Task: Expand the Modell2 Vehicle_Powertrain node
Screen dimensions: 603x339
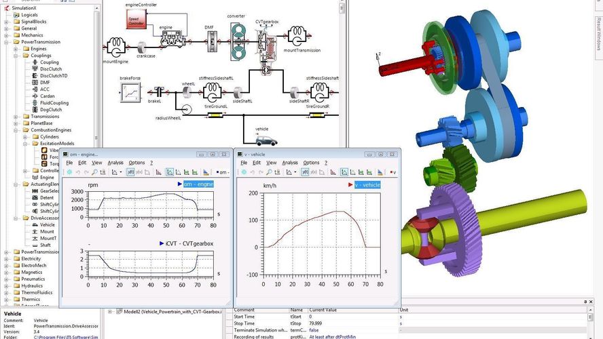Action: (110, 312)
